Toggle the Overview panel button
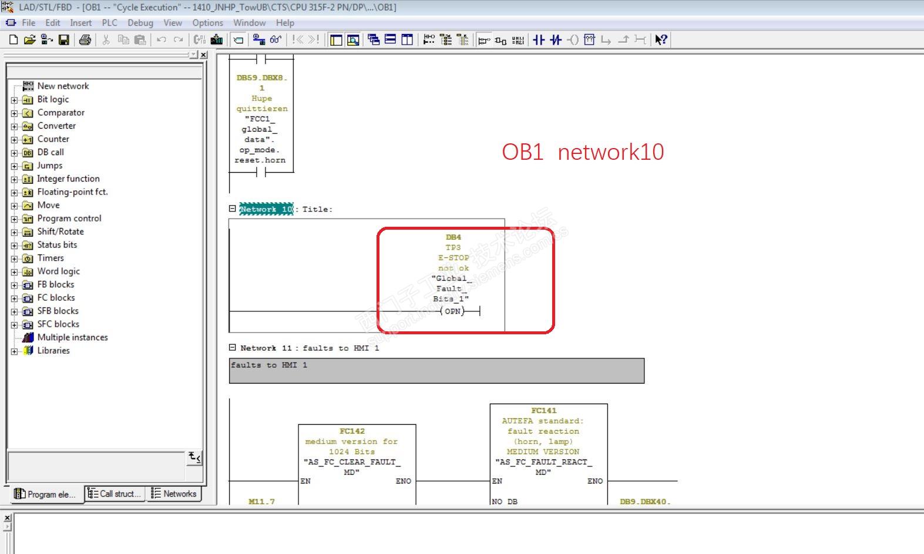 click(336, 40)
